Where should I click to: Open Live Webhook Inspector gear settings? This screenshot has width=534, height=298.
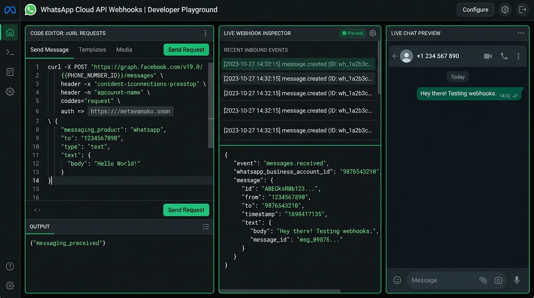373,33
